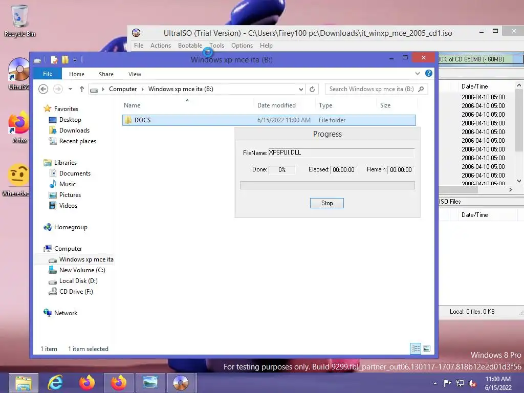Image resolution: width=524 pixels, height=393 pixels.
Task: Click the taskbar clock showing 11:00 AM
Action: point(498,383)
